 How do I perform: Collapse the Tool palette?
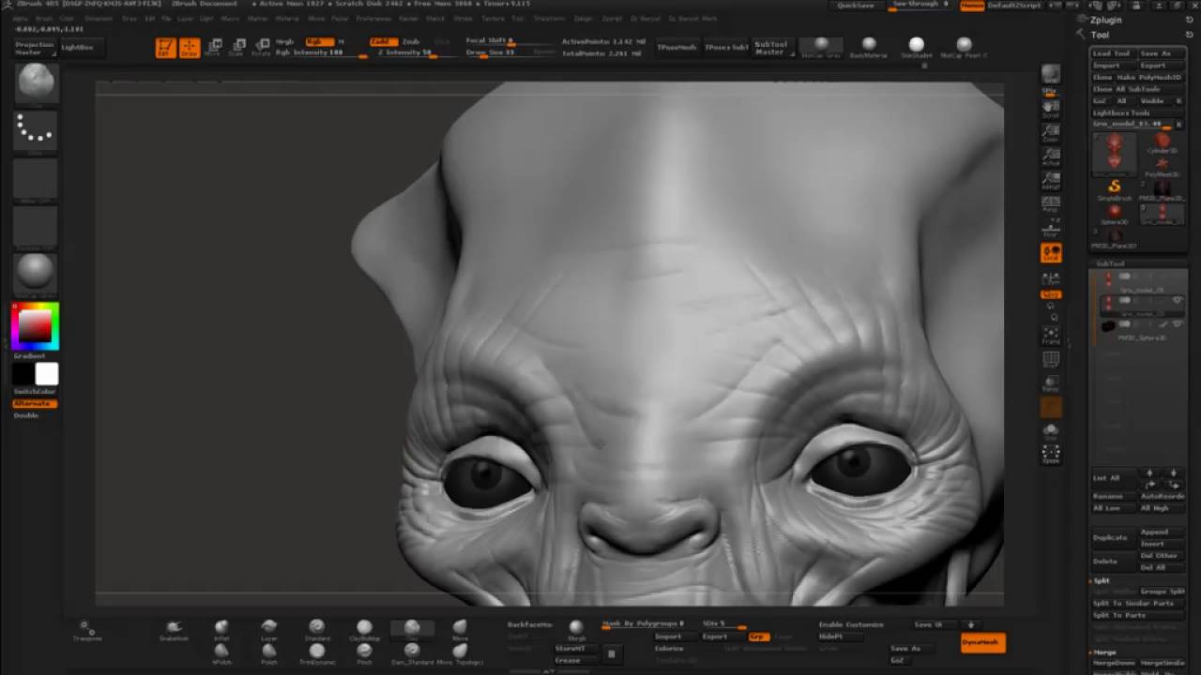click(x=1100, y=35)
